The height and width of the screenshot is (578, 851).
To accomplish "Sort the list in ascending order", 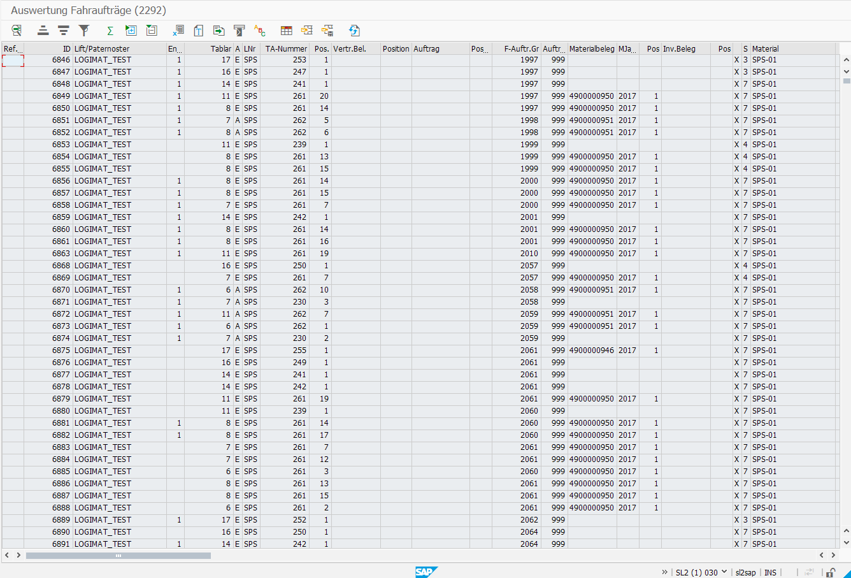I will tap(43, 31).
